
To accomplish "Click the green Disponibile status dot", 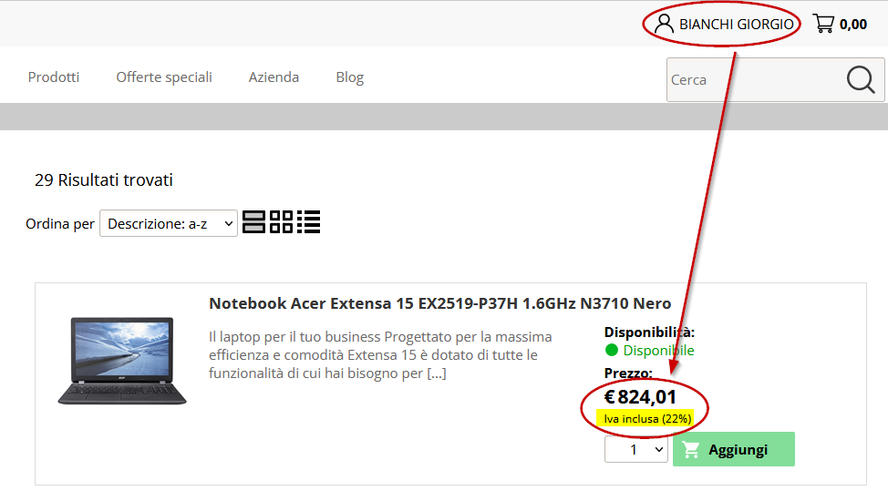I will tap(611, 350).
